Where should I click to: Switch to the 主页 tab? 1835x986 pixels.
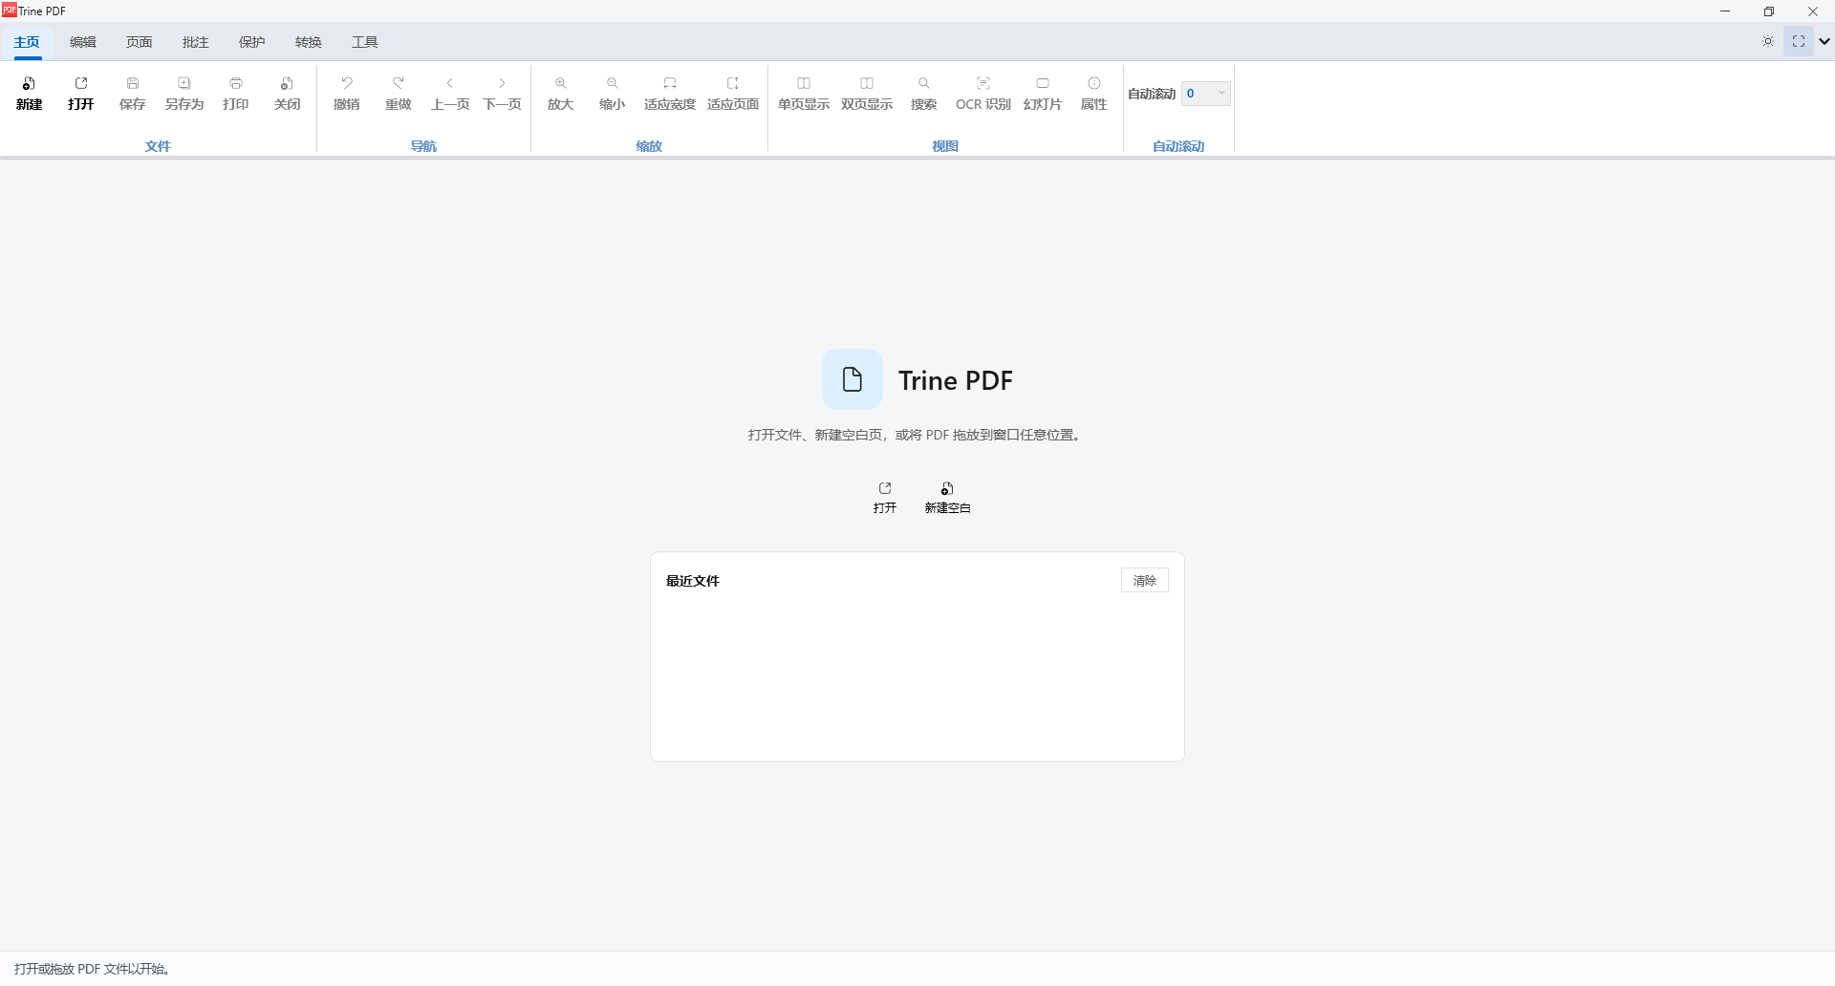coord(27,42)
